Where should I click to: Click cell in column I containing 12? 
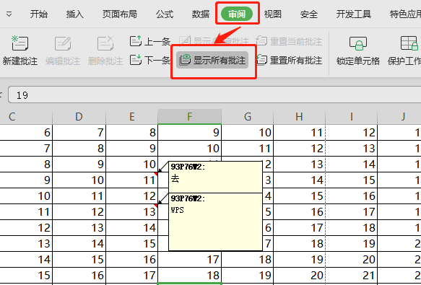(351, 133)
